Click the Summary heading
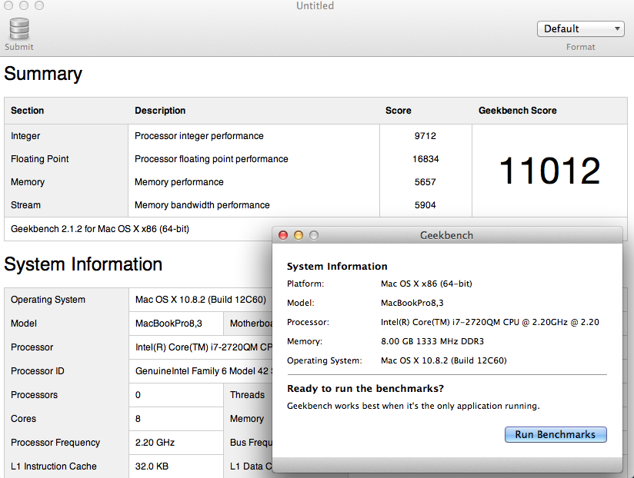Image resolution: width=634 pixels, height=478 pixels. tap(43, 74)
